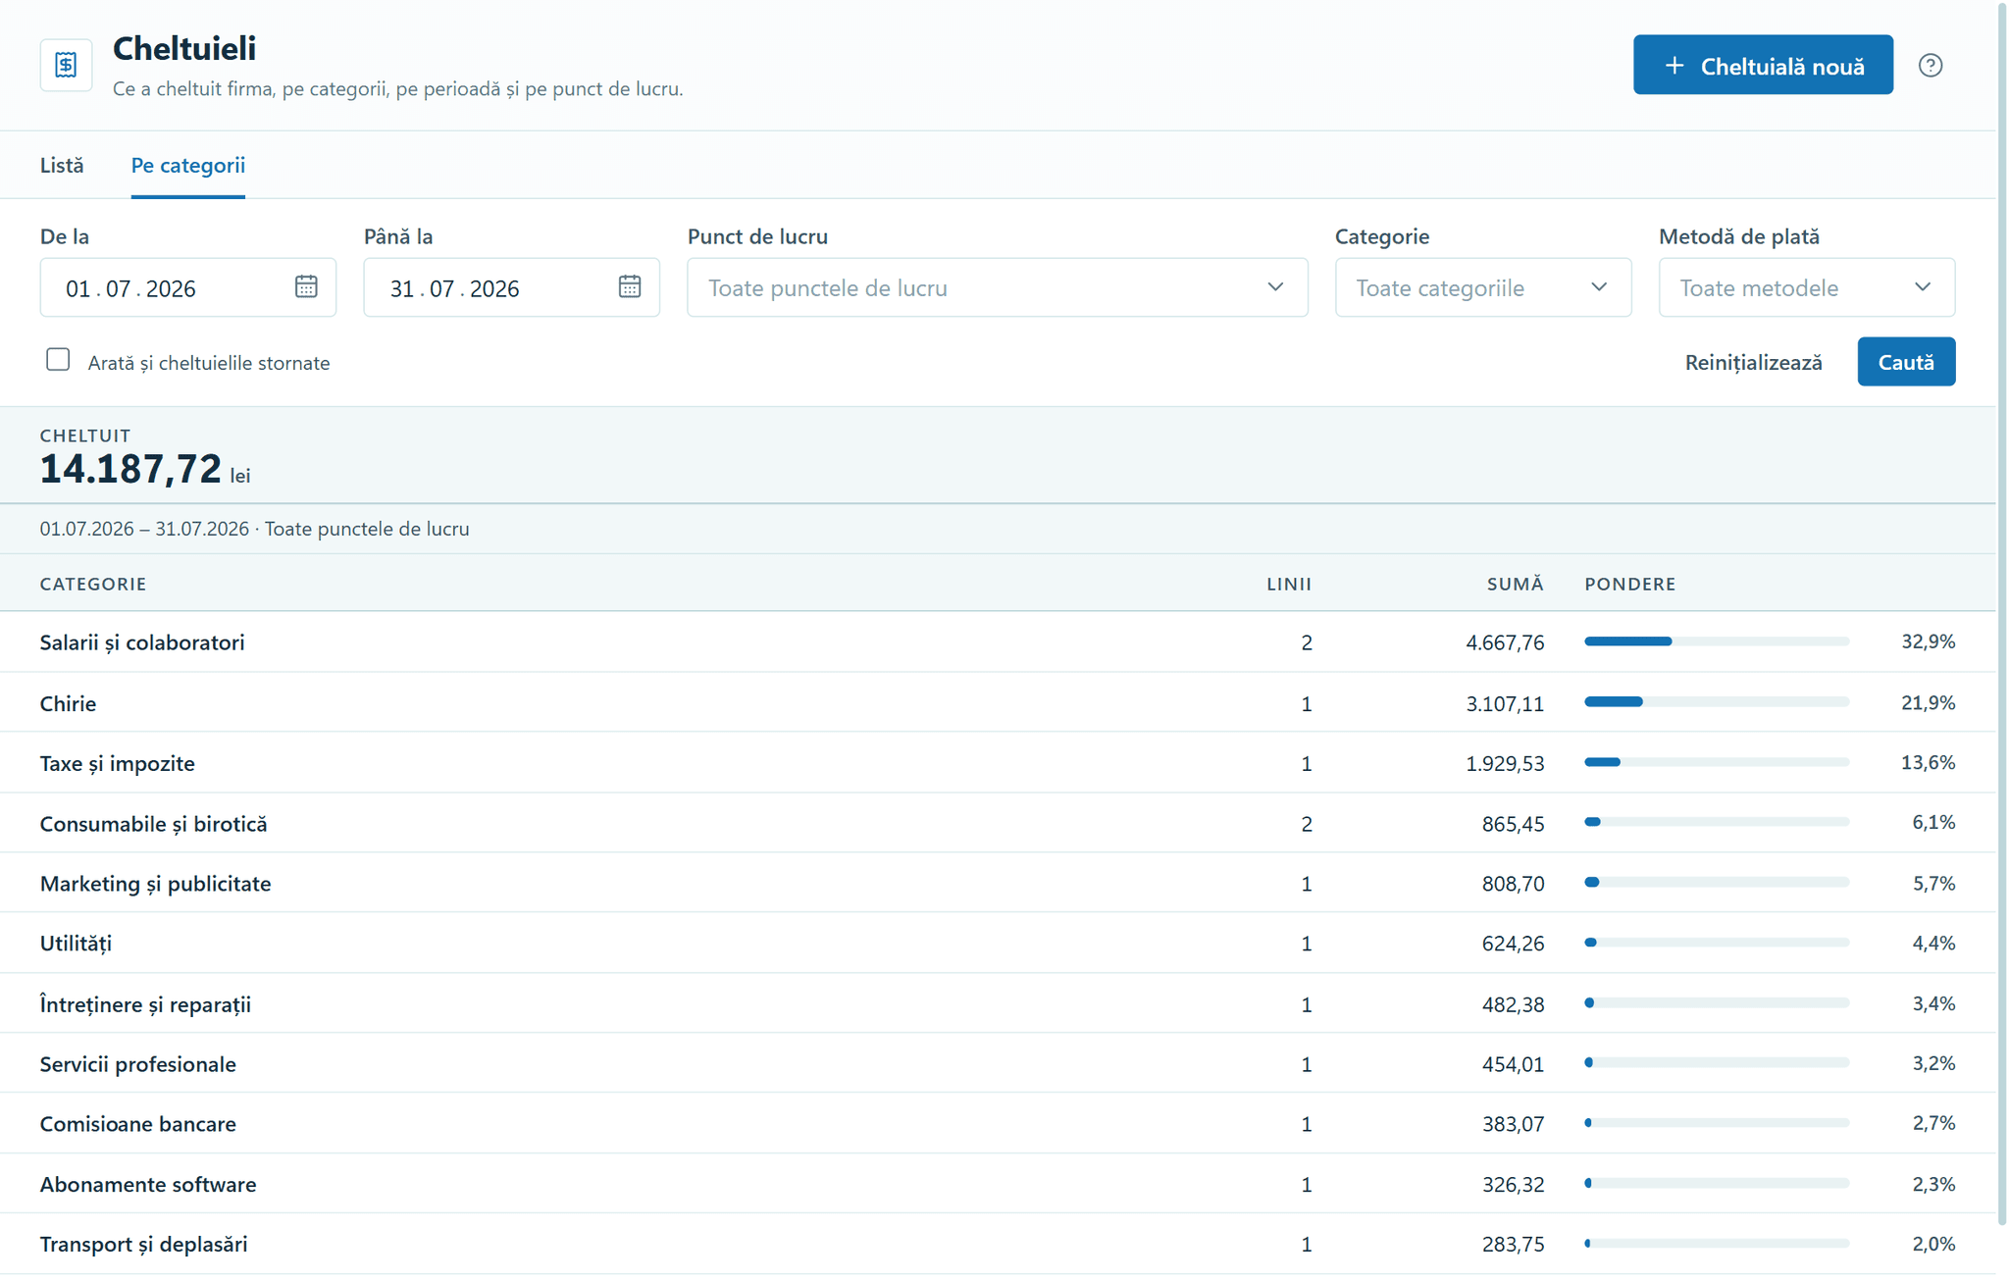Select the Comisioane bancare row
The image size is (2009, 1280).
pos(998,1123)
